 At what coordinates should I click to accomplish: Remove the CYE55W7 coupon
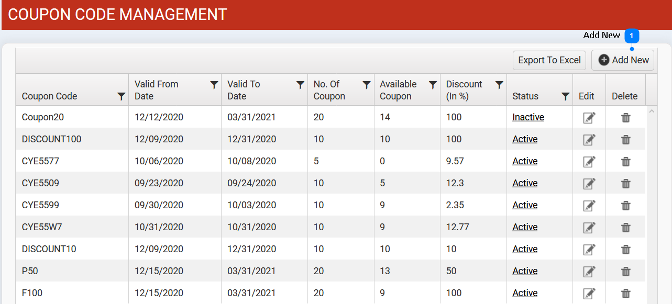tap(625, 228)
